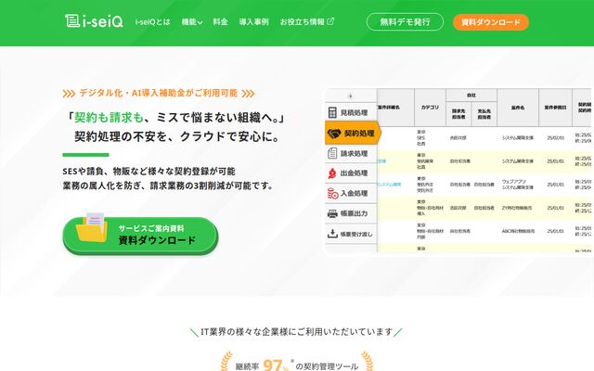The image size is (594, 371).
Task: Click the green サービスご案内資料 download button
Action: tap(140, 235)
